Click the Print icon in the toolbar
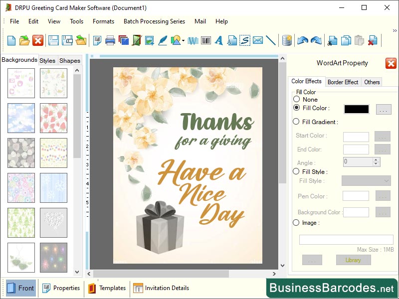The width and height of the screenshot is (399, 299). [x=111, y=41]
